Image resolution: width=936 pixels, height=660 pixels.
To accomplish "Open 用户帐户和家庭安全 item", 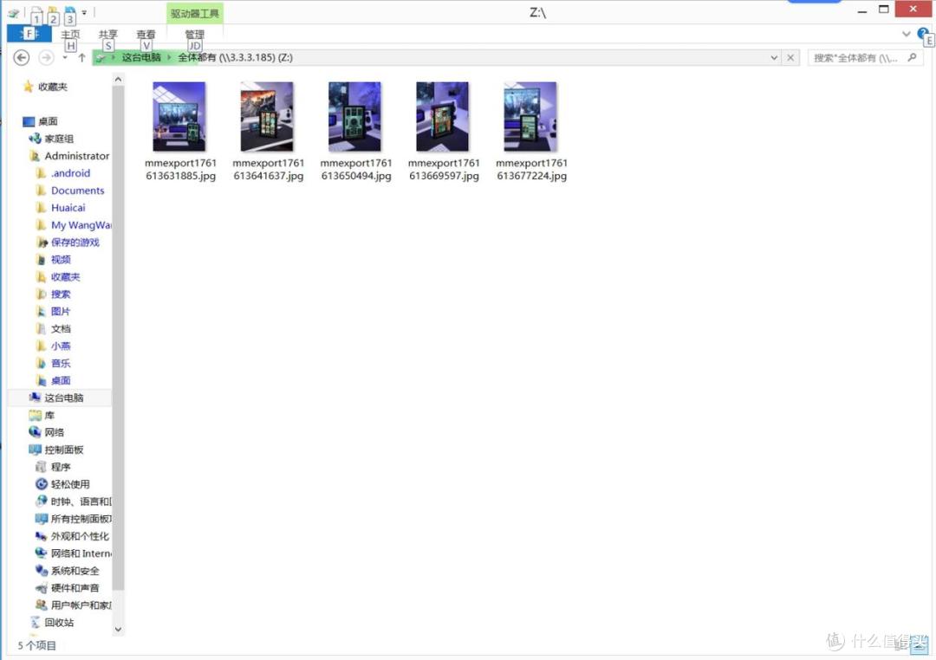I will (74, 605).
